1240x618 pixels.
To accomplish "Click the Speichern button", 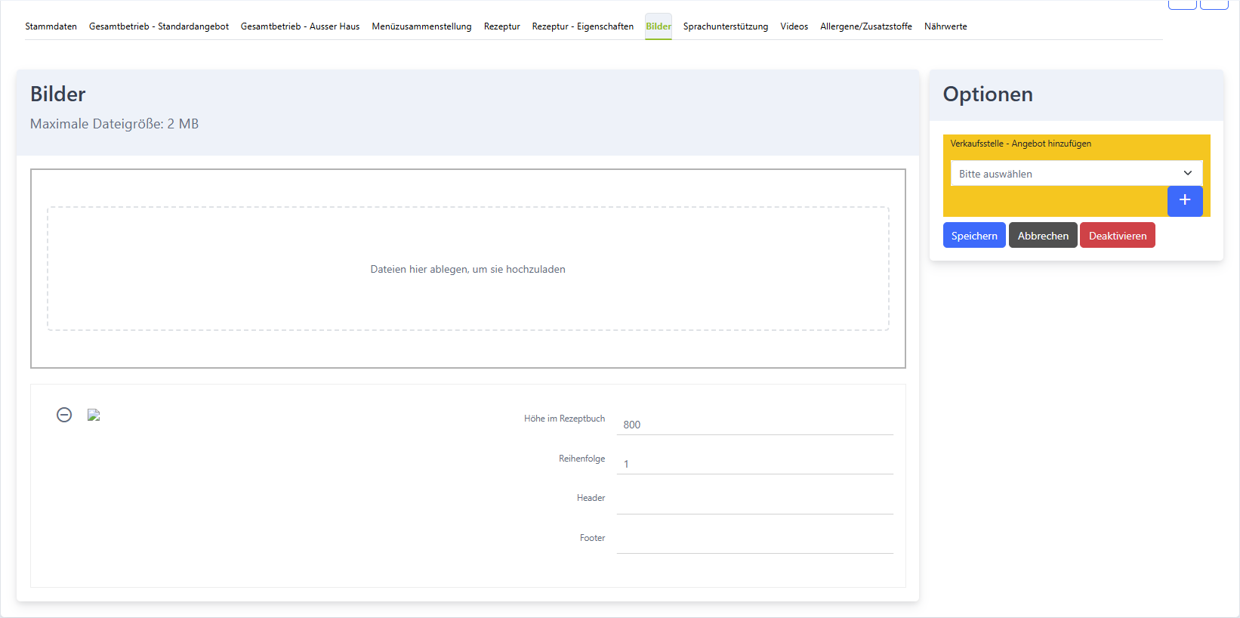I will click(x=974, y=235).
